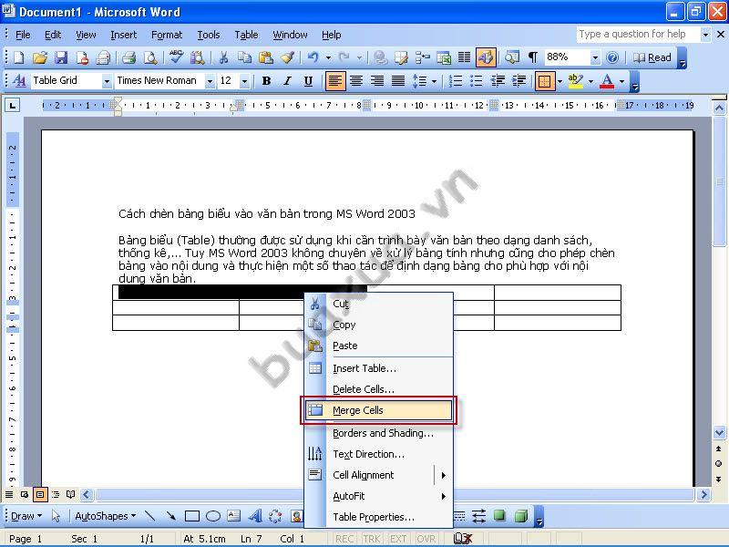The height and width of the screenshot is (547, 729).
Task: Toggle Center alignment
Action: click(x=356, y=81)
